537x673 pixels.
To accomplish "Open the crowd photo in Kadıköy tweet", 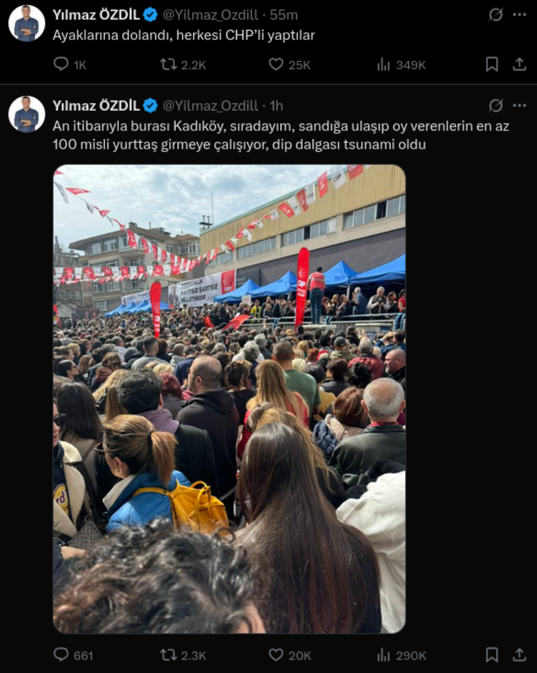I will tap(229, 399).
